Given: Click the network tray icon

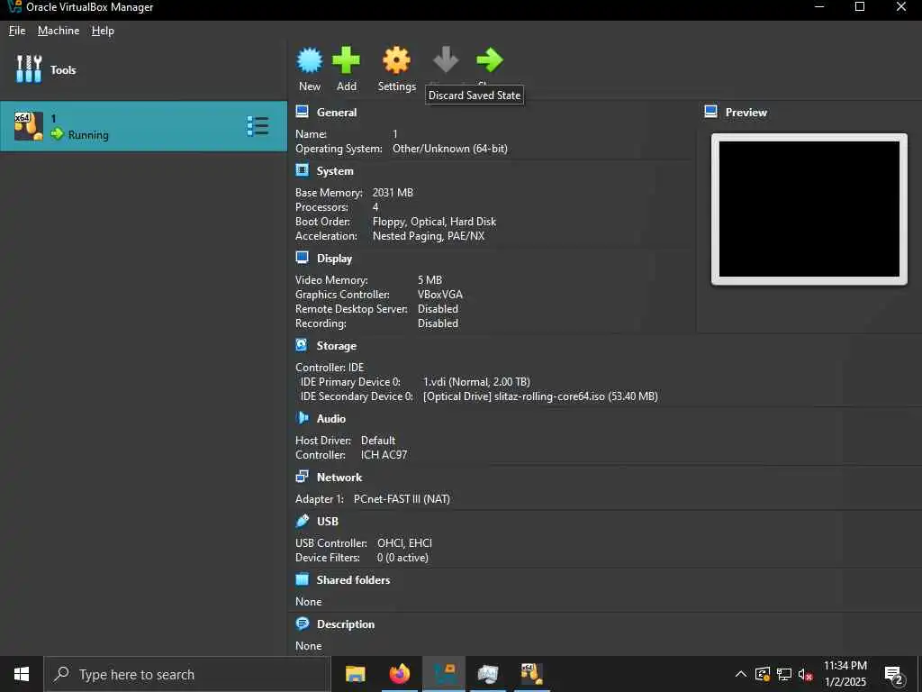Looking at the screenshot, I should [x=784, y=674].
